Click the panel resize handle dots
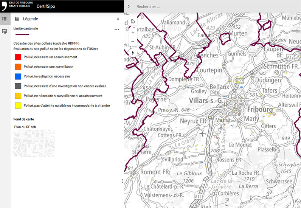The width and height of the screenshot is (301, 208). point(123,181)
